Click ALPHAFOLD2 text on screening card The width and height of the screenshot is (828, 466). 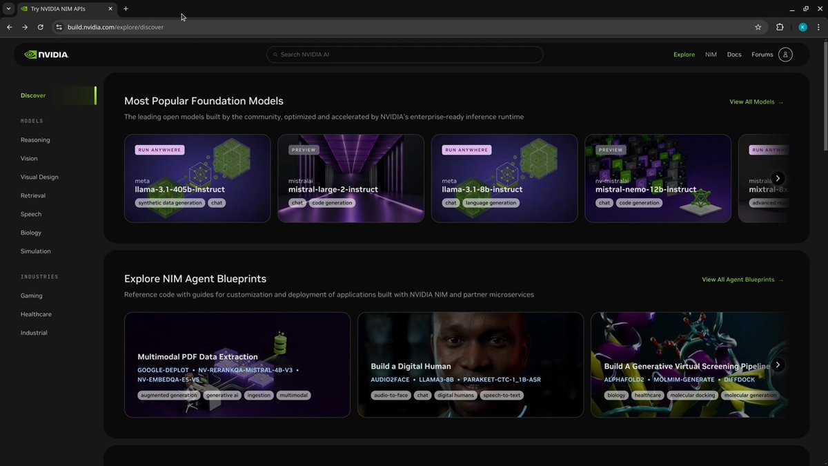pos(624,380)
